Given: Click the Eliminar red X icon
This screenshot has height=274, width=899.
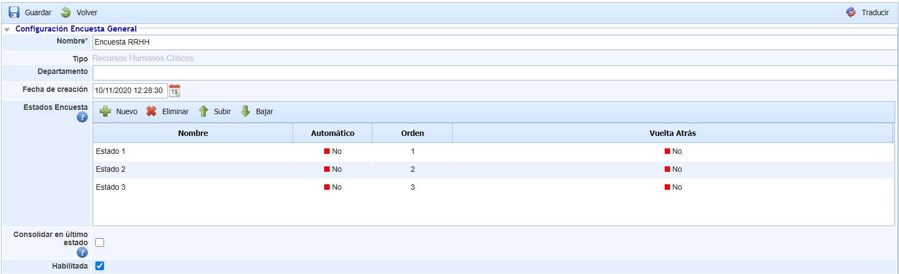Looking at the screenshot, I should click(151, 111).
